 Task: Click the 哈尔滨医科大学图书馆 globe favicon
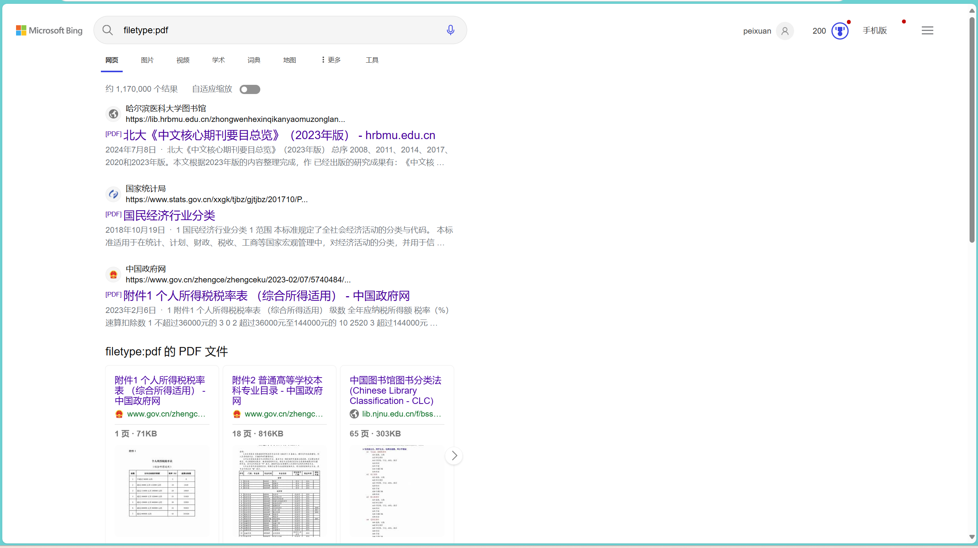(x=113, y=114)
